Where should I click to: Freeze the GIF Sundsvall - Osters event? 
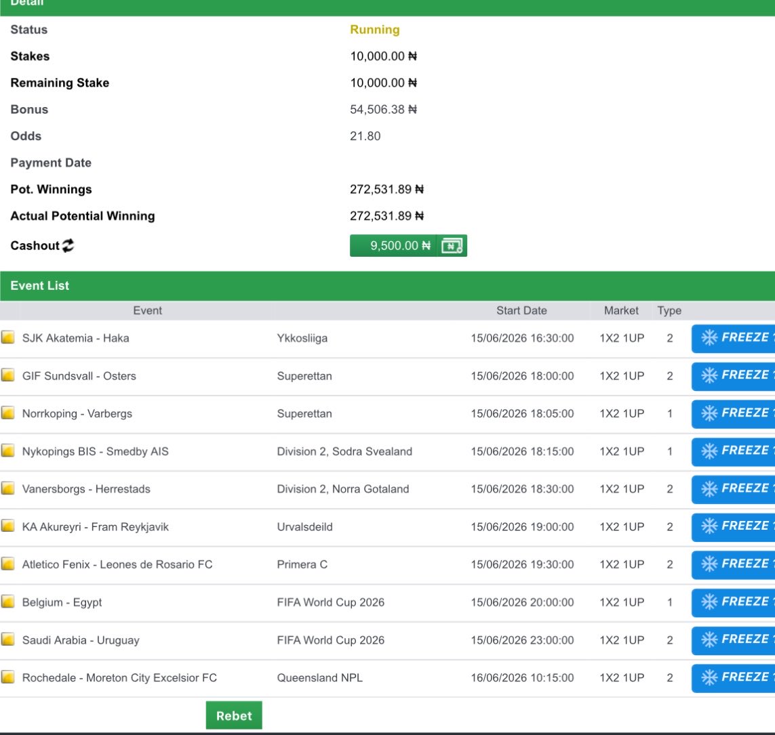[x=733, y=376]
